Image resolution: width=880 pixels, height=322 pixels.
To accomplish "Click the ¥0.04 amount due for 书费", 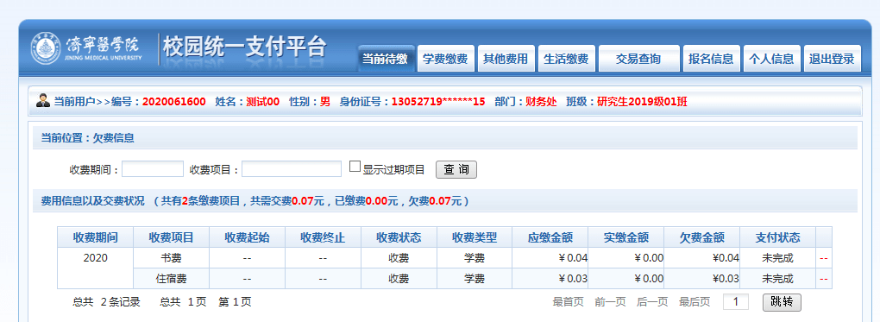I will [573, 258].
